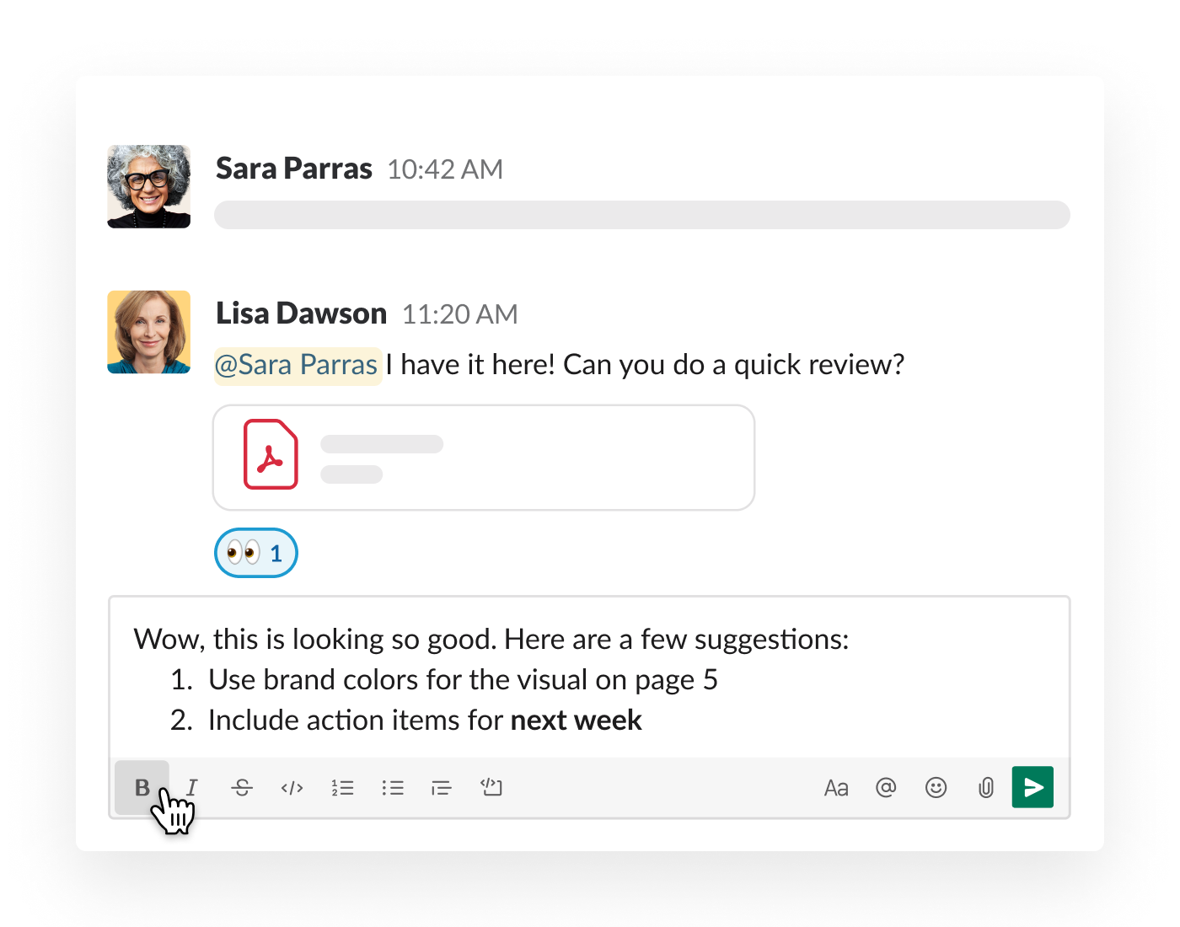Click the Lisa Dawson sender name
1180x927 pixels.
coord(301,313)
